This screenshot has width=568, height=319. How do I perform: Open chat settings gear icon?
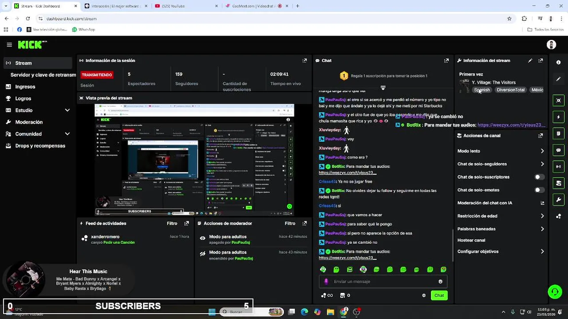(x=424, y=296)
